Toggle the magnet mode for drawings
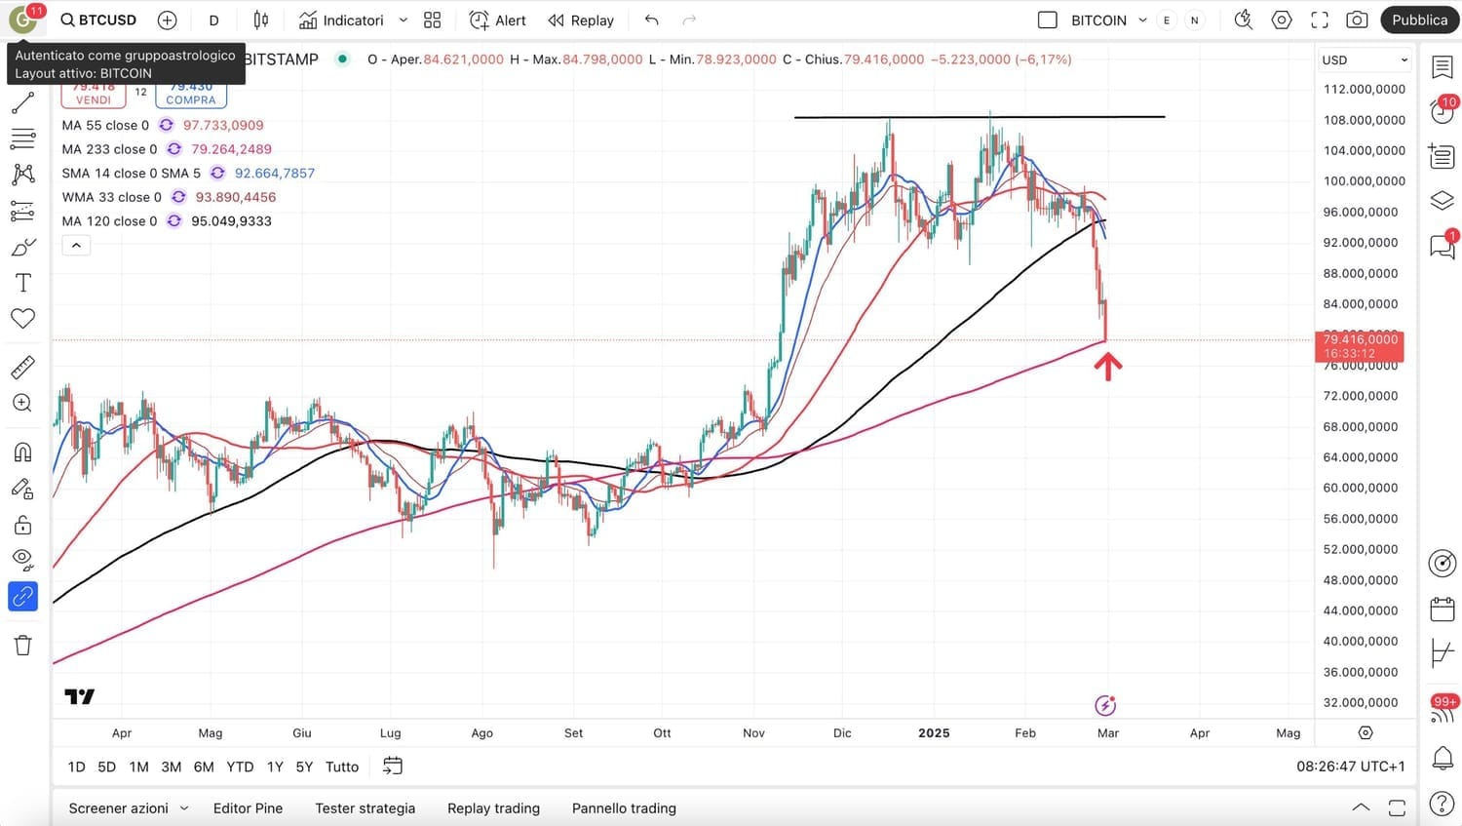The height and width of the screenshot is (826, 1462). (x=22, y=452)
